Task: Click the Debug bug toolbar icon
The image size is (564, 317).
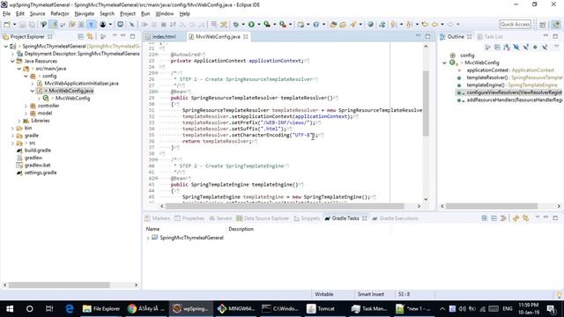Action: point(235,25)
